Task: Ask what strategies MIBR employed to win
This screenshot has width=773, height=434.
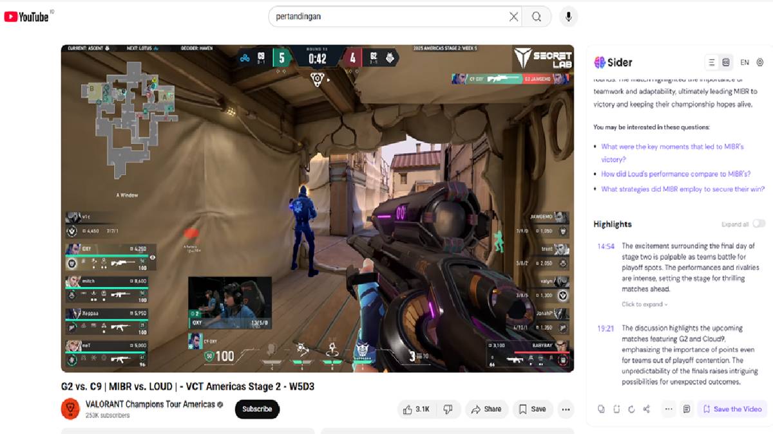Action: [x=683, y=189]
